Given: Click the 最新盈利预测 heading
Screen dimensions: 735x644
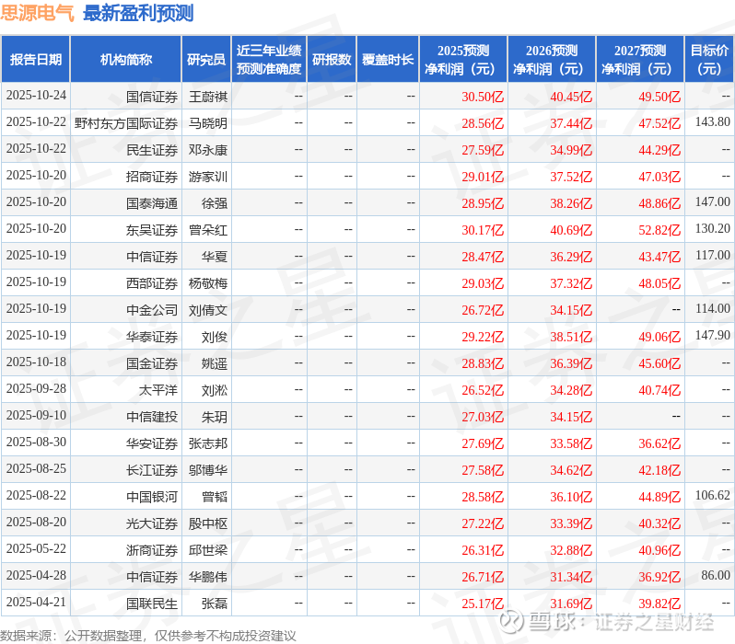Looking at the screenshot, I should (x=138, y=13).
